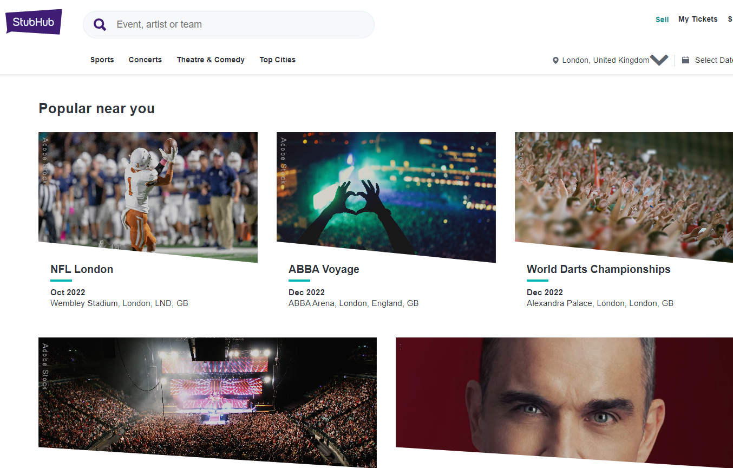The width and height of the screenshot is (733, 468).
Task: Focus the Event, artist or team search field
Action: [x=238, y=24]
